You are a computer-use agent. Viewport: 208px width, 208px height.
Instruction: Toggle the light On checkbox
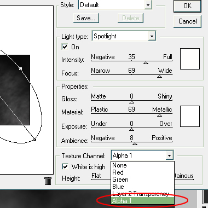[x=65, y=47]
